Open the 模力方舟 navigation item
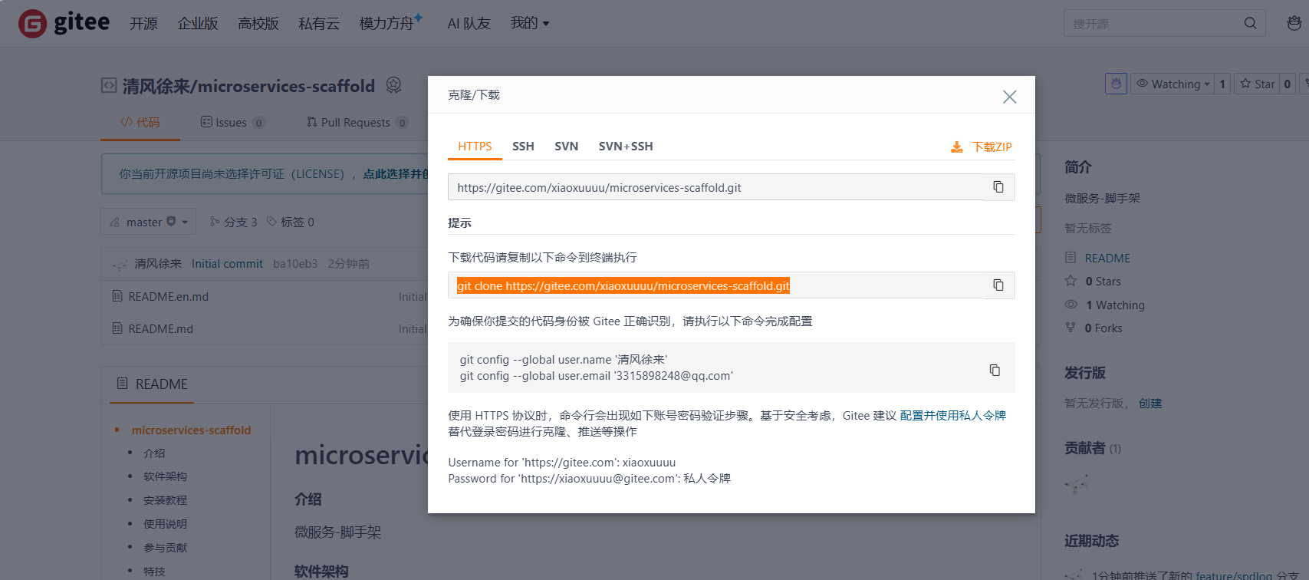 390,23
